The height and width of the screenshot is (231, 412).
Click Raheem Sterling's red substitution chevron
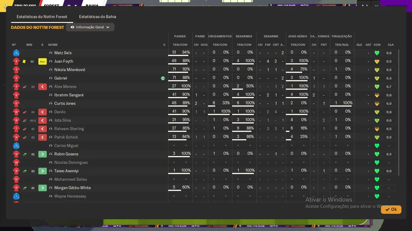point(43,129)
